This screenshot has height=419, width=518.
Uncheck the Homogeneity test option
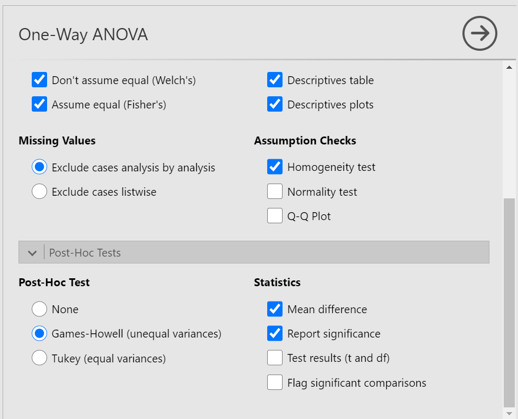click(275, 167)
